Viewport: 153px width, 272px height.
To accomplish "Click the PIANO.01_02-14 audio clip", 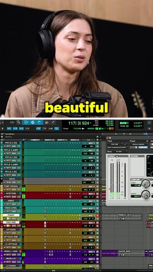I will (x=130, y=217).
